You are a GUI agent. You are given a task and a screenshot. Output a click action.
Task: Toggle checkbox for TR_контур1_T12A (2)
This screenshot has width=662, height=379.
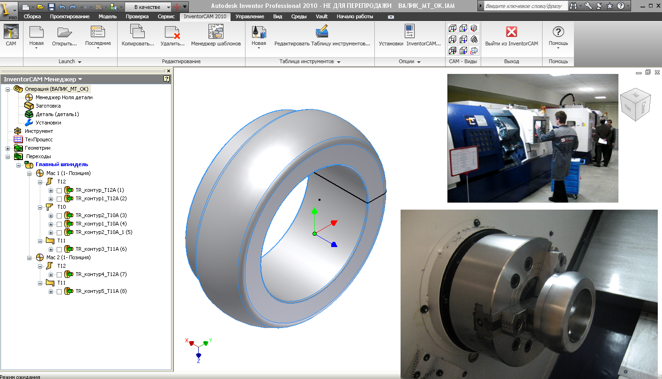(59, 199)
